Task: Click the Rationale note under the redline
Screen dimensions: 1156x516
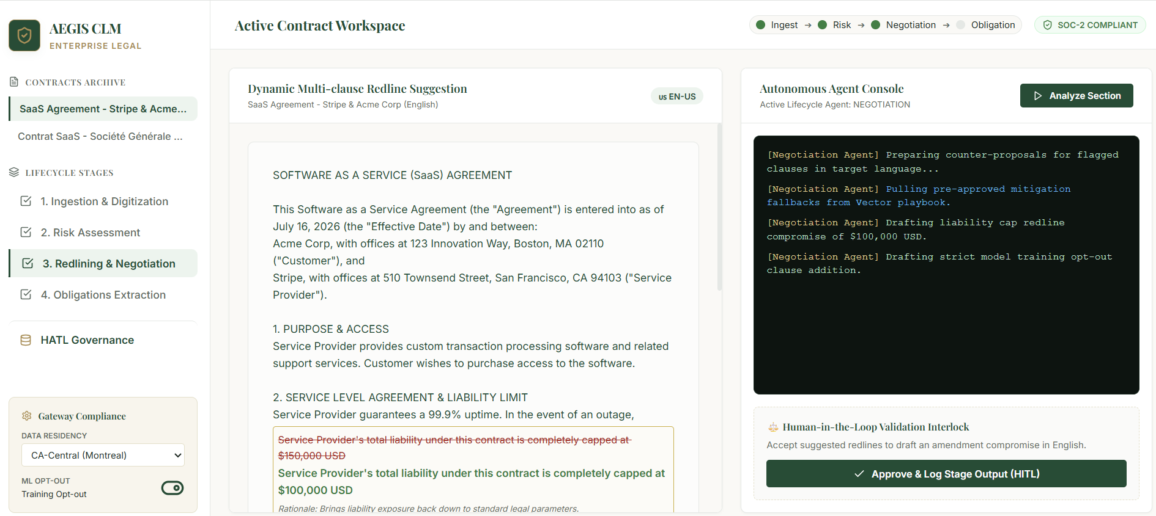Action: click(428, 508)
